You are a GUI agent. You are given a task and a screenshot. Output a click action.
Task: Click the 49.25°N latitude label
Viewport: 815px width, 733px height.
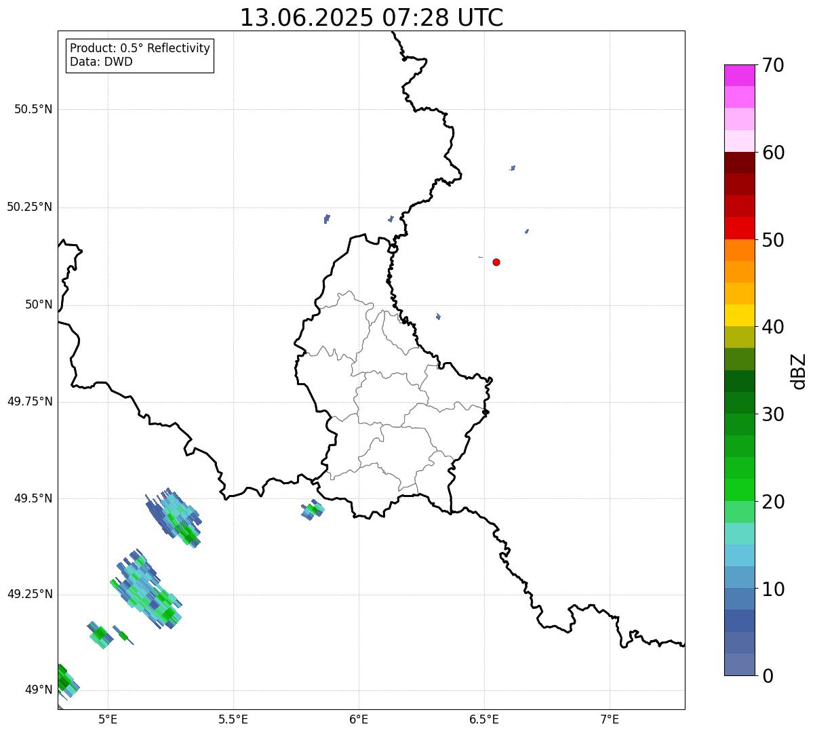point(30,594)
